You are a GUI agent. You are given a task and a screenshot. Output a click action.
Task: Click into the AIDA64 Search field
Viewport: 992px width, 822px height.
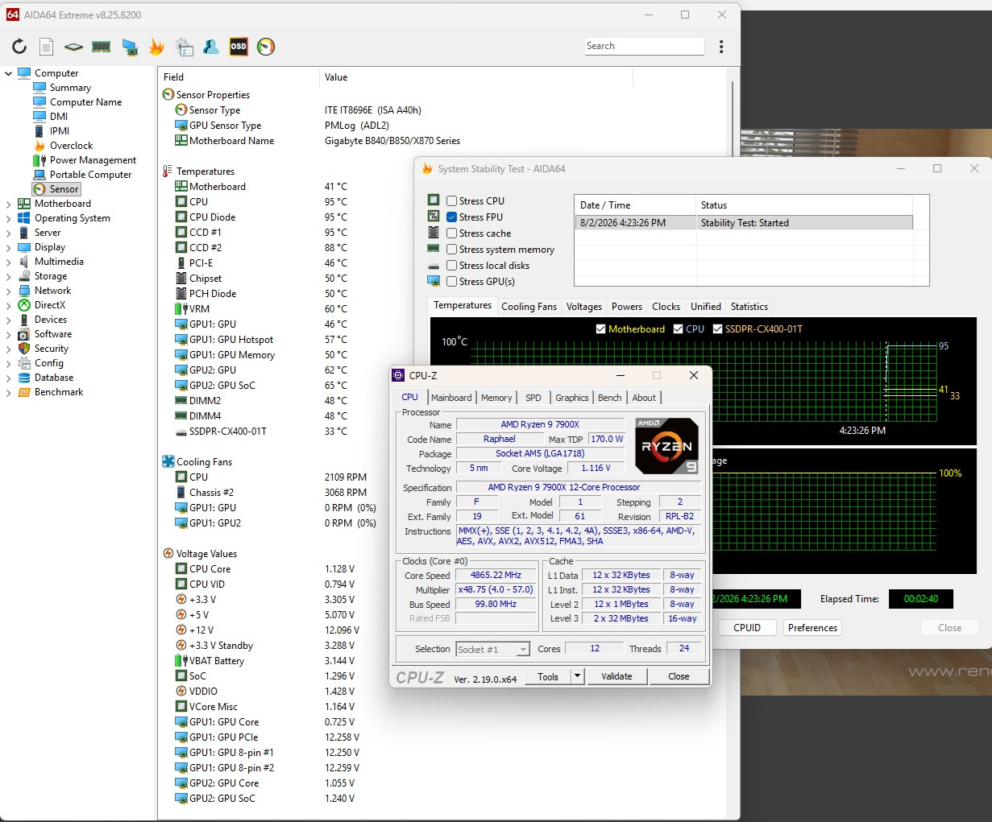pos(644,46)
